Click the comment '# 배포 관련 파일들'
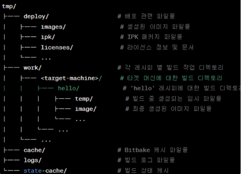The height and width of the screenshot is (174, 241). [x=146, y=16]
